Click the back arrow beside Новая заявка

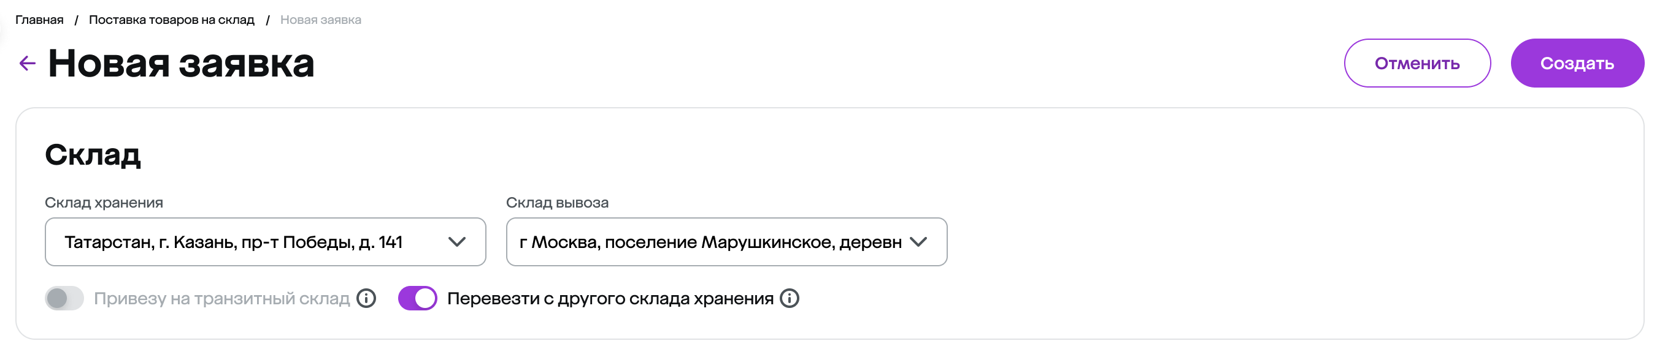(x=28, y=63)
